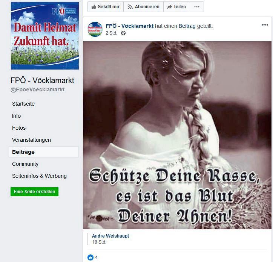This screenshot has height=262, width=273.
Task: Share the page with the Teilen button
Action: [x=176, y=7]
